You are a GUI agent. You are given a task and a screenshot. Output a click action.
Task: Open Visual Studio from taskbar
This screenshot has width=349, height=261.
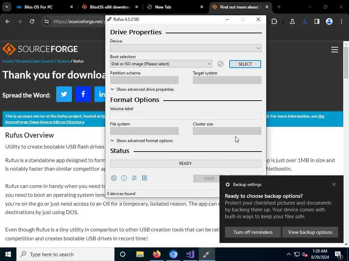click(190, 254)
